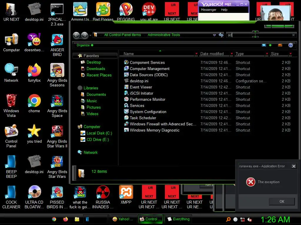Open the Computer Management shortcut
The image size is (301, 225).
pos(150,69)
